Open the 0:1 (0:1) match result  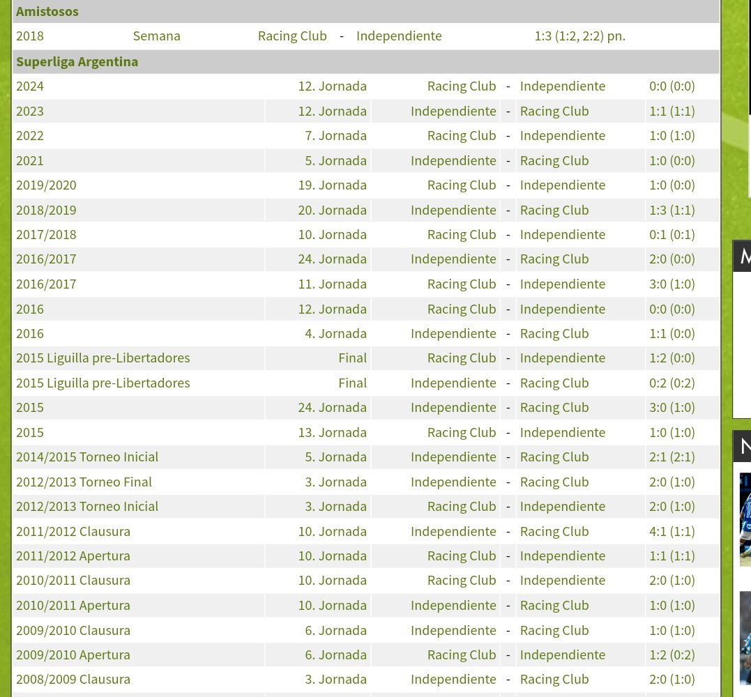(x=672, y=235)
